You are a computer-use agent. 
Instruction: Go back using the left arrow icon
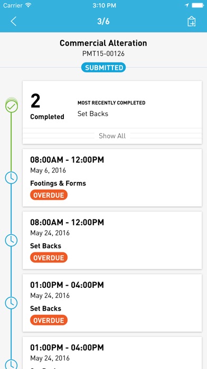click(13, 21)
